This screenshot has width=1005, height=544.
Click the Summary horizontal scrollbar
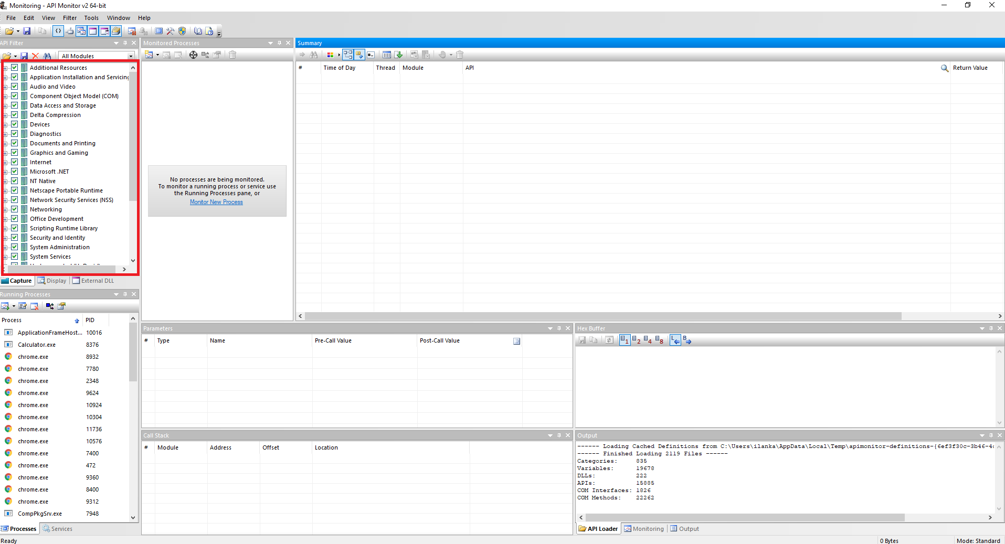(603, 316)
